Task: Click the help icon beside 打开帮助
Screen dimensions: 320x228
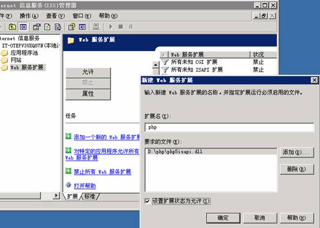Action: pos(68,185)
